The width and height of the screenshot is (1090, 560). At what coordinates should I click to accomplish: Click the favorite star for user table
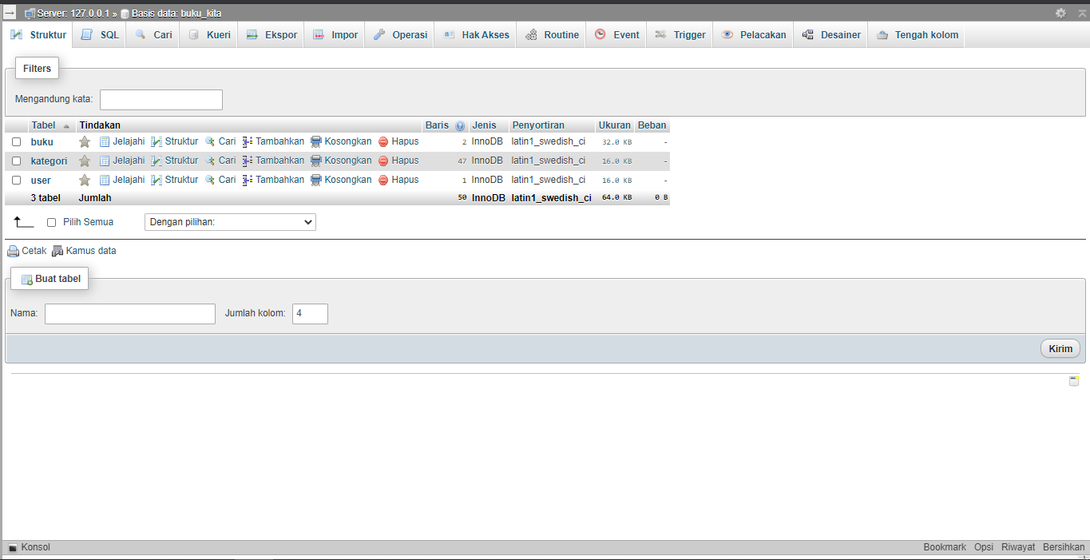coord(85,180)
